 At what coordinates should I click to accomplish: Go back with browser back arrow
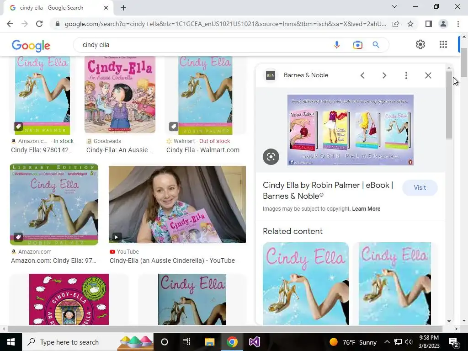[x=10, y=24]
